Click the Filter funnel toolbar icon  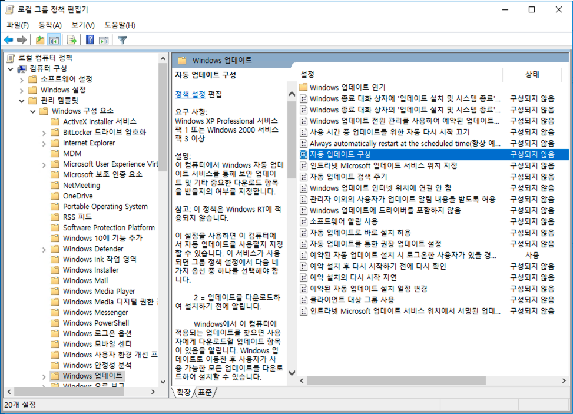pos(122,40)
